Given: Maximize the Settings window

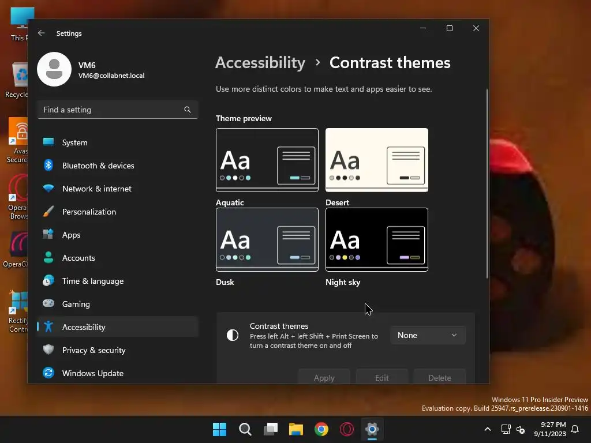Looking at the screenshot, I should [449, 28].
